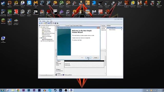Select the Metro Last Light desktop shortcut
164x92 pixels.
36,4
